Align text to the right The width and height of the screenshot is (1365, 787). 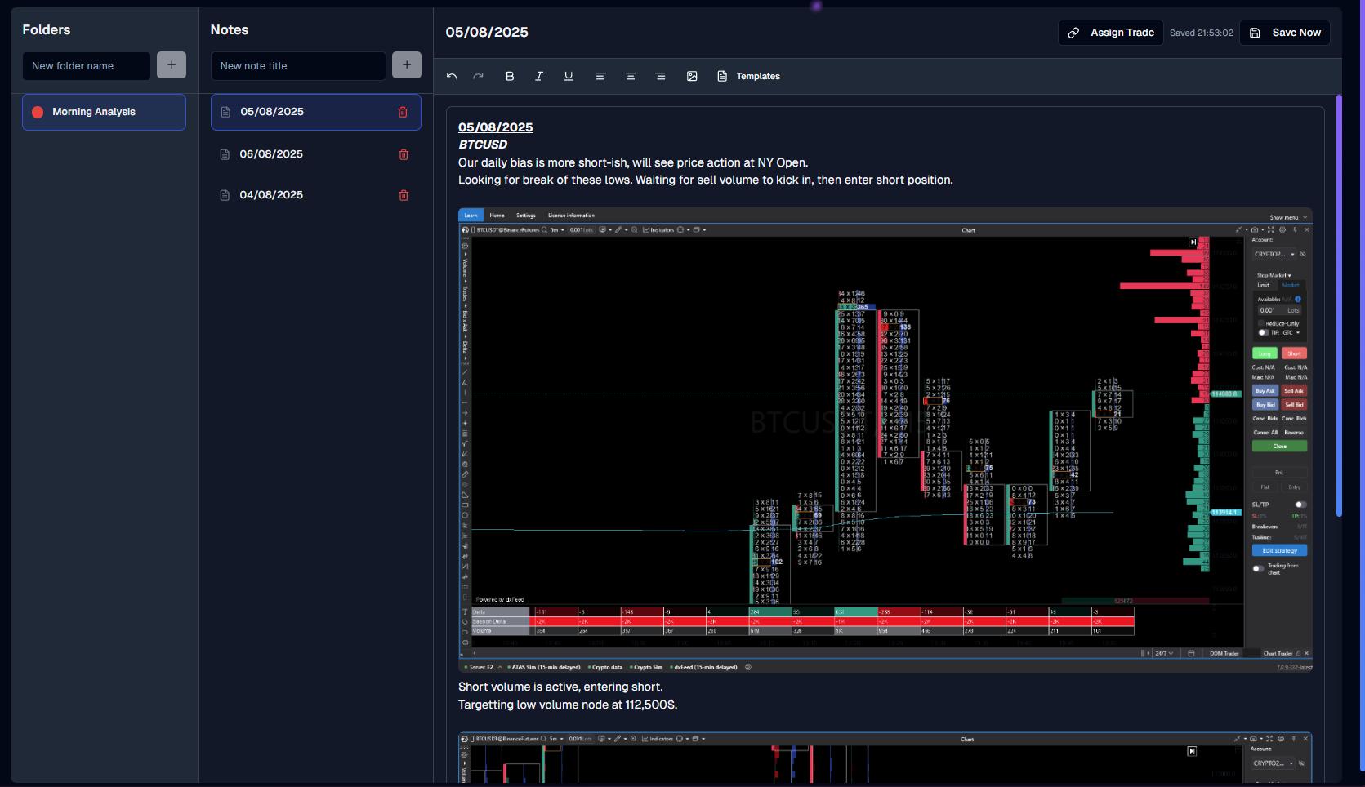coord(660,76)
